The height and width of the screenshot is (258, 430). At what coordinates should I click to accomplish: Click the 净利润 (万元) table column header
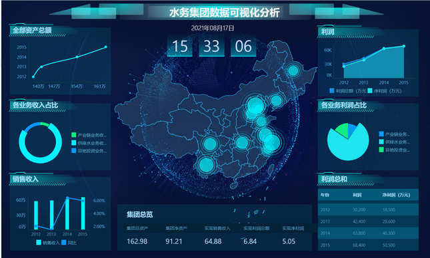click(396, 195)
